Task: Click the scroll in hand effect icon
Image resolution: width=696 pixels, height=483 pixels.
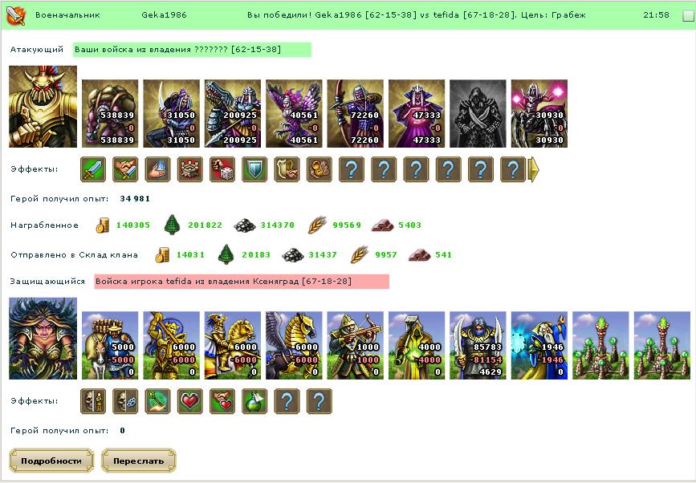Action: (287, 169)
